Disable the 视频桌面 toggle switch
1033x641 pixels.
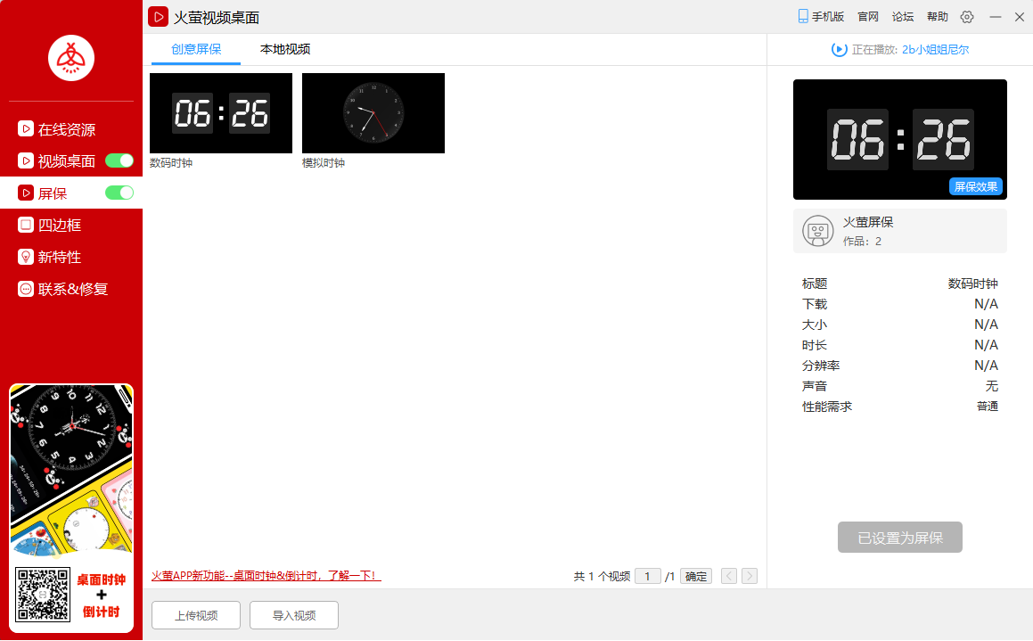119,160
